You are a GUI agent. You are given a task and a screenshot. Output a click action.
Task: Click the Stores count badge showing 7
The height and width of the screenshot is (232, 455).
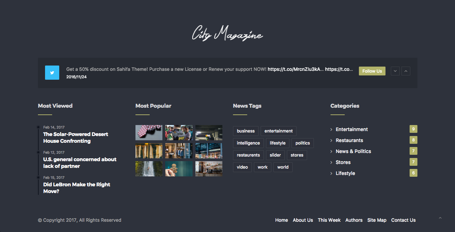point(413,162)
